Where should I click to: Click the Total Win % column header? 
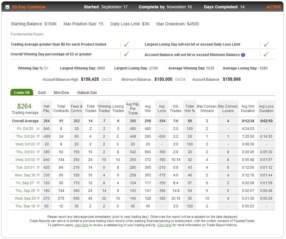pos(190,108)
